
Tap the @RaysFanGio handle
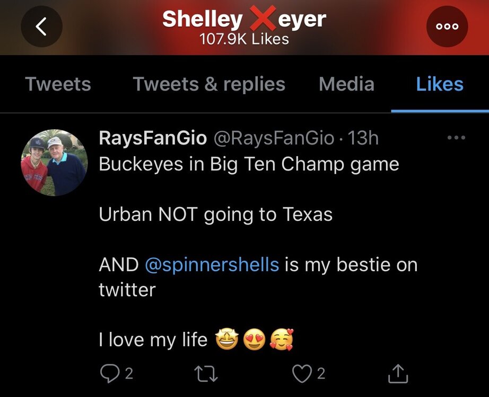(x=274, y=139)
